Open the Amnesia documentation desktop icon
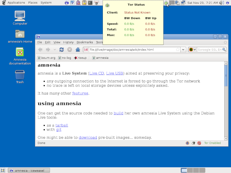 point(20,52)
